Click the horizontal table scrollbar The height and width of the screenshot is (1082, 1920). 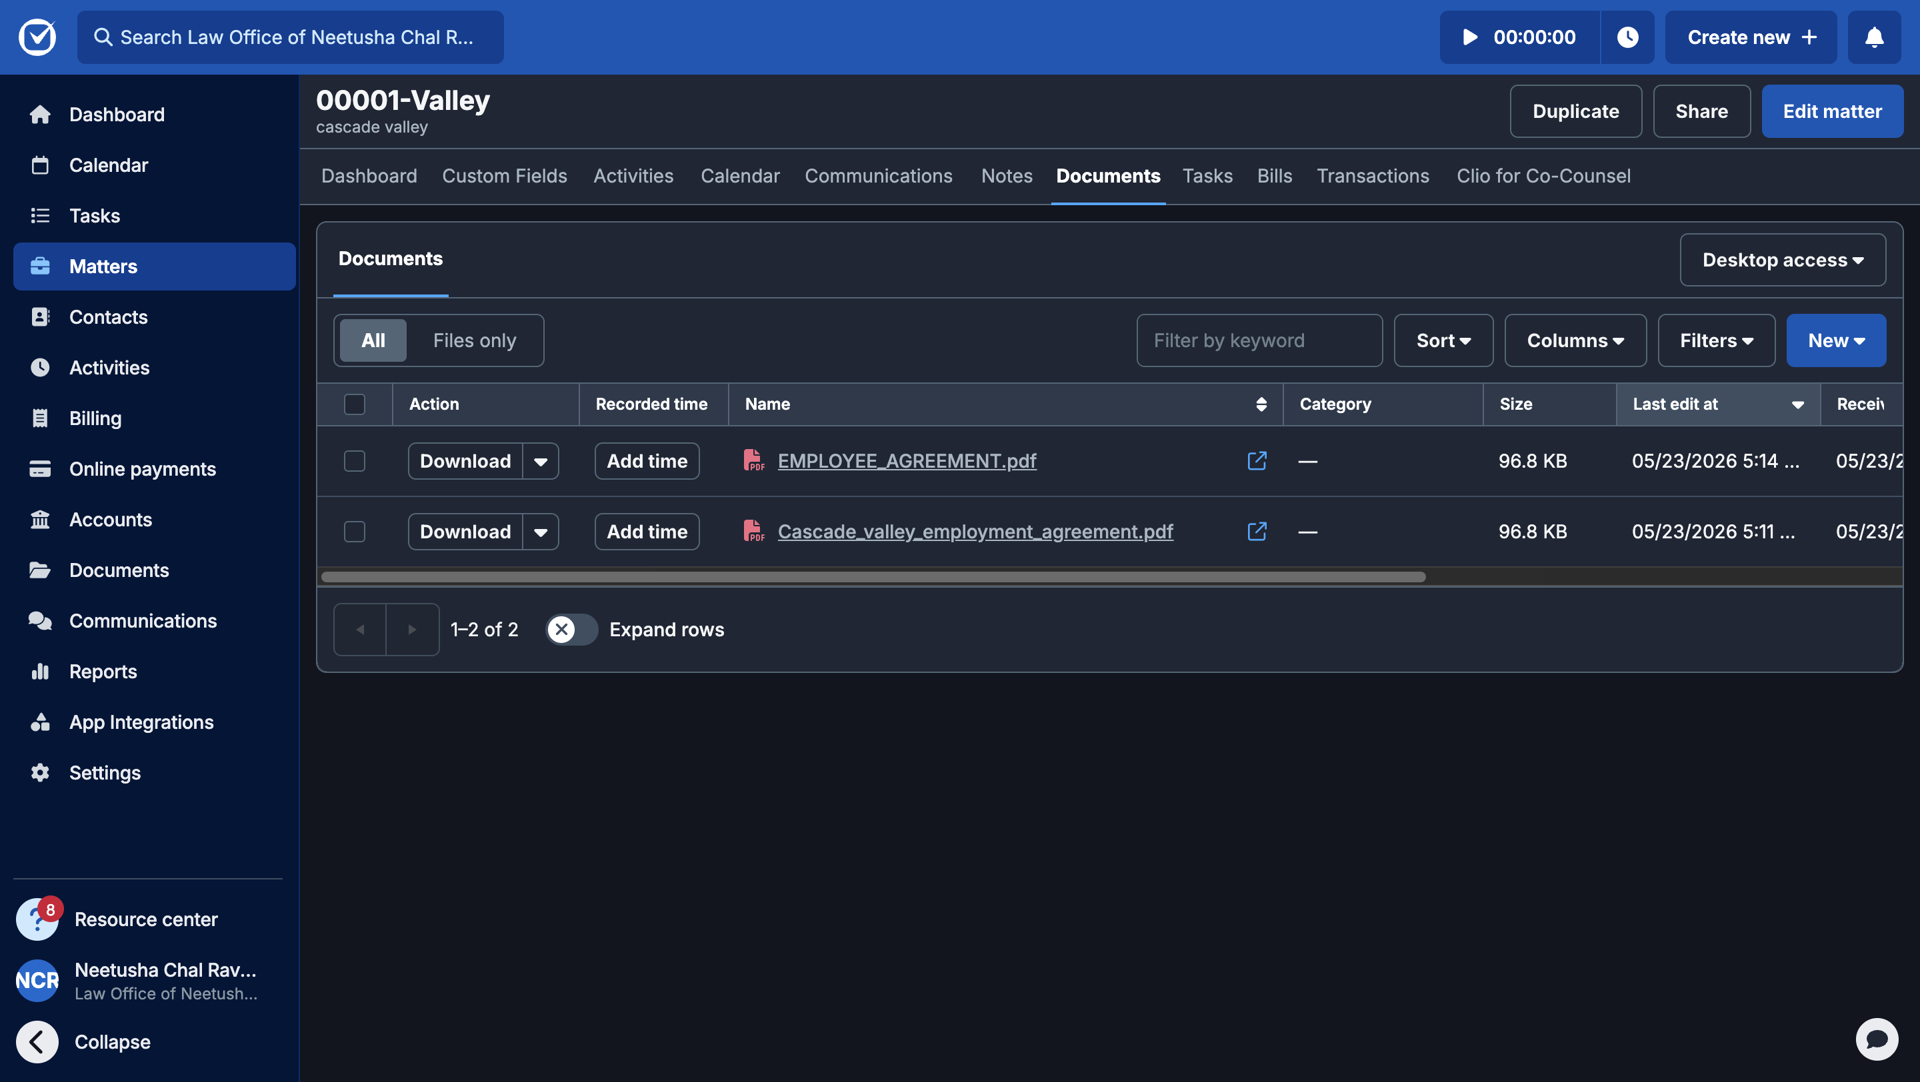tap(873, 577)
